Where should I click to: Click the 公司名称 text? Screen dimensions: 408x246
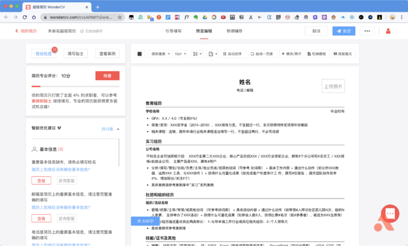pos(152,149)
